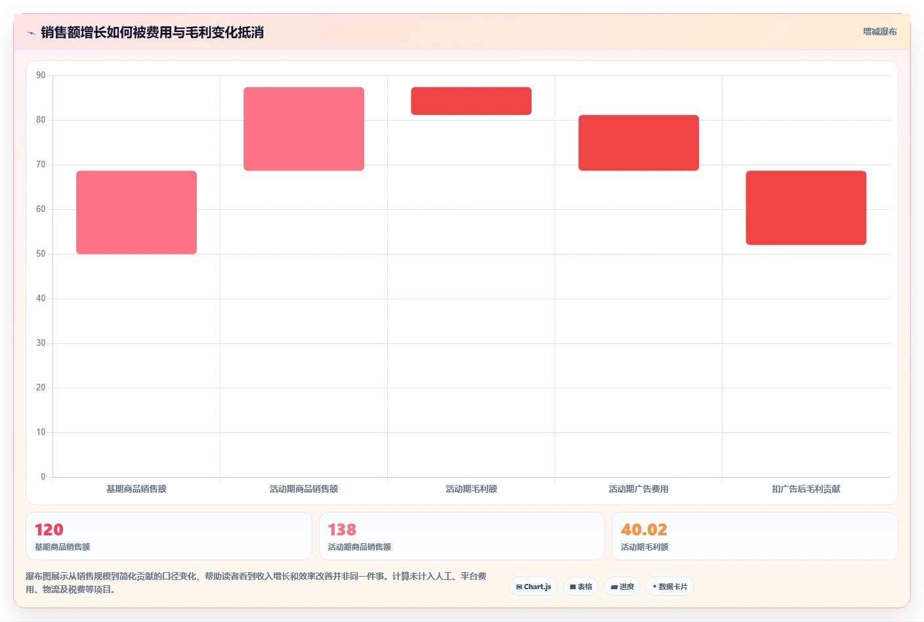
Task: Click the x-axis label 活动期商品销售额
Action: pyautogui.click(x=304, y=489)
